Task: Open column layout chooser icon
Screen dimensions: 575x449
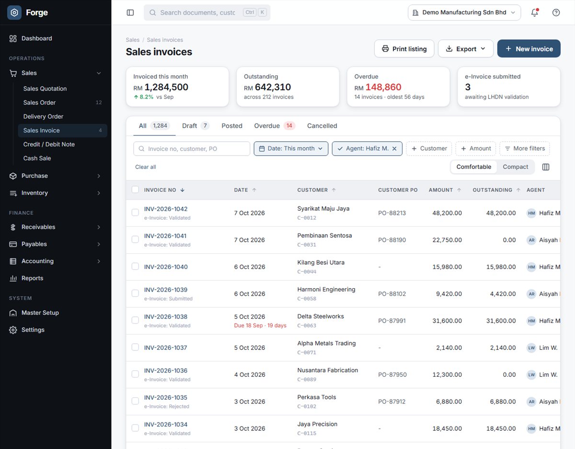Action: point(545,167)
